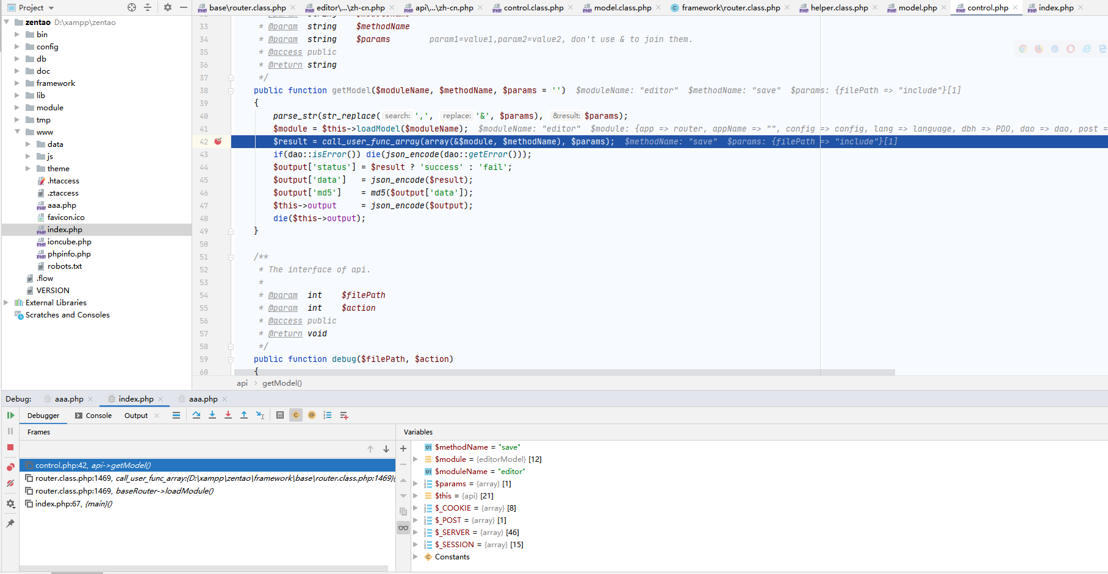Open the Output debug tab
1108x574 pixels.
[x=136, y=416]
